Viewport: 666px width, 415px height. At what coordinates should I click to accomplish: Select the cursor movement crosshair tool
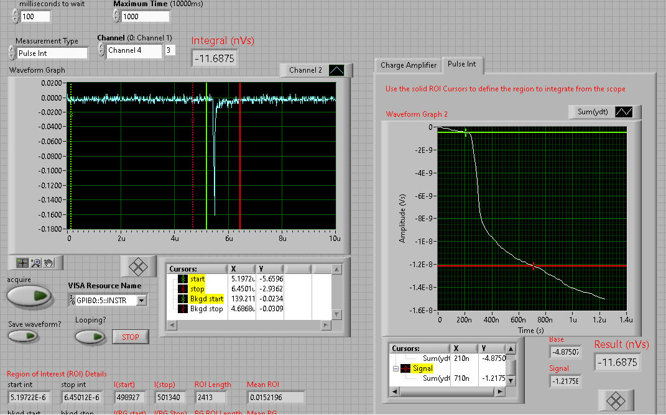tap(23, 263)
